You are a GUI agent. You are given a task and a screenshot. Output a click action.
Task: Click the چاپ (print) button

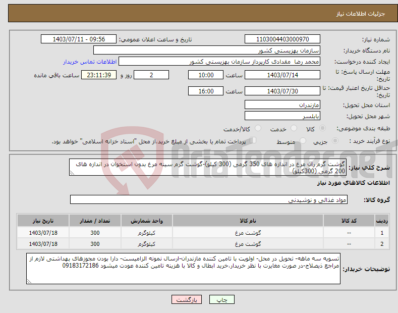221,299
